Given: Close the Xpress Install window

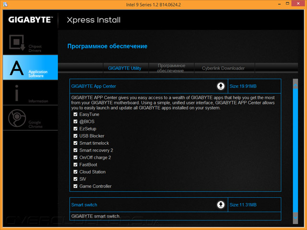Looking at the screenshot, I should pos(298,3).
